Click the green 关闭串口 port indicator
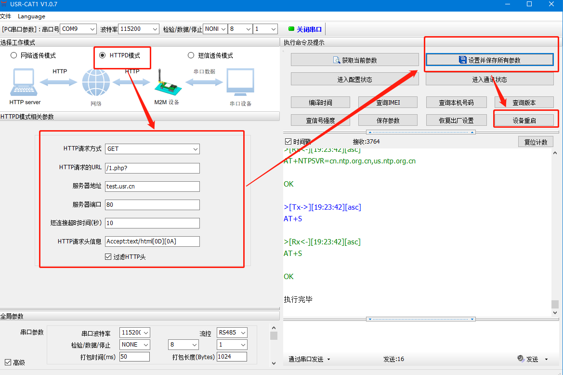The height and width of the screenshot is (375, 563). [291, 29]
